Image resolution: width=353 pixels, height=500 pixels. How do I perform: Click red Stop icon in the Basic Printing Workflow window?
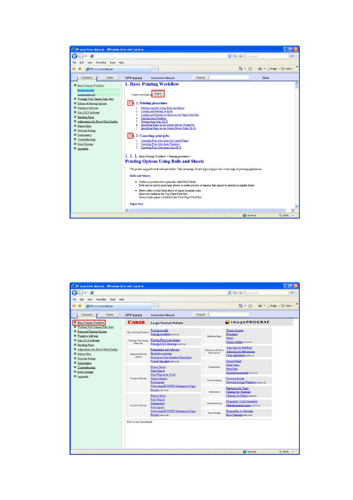click(x=241, y=56)
